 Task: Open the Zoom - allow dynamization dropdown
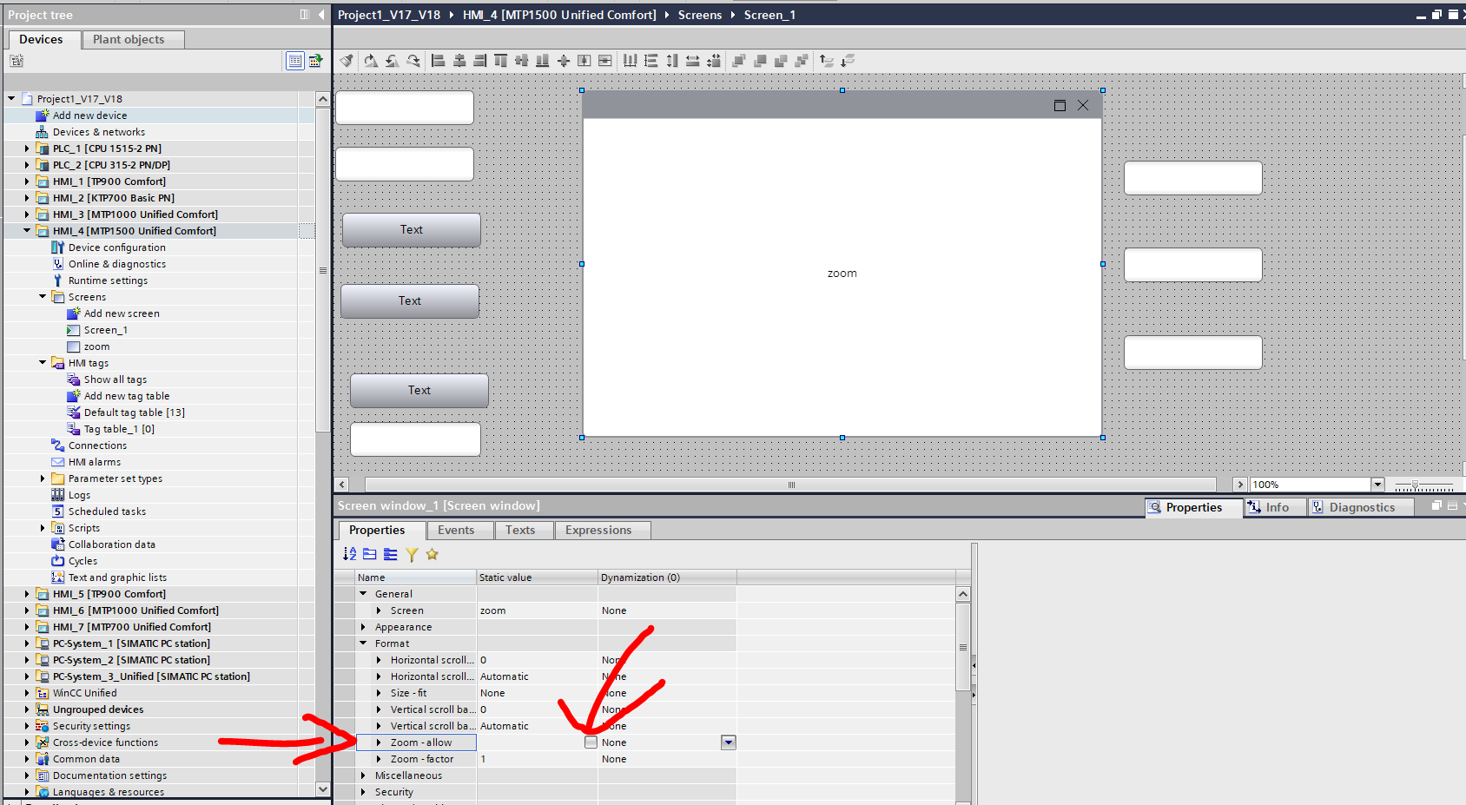click(x=729, y=742)
